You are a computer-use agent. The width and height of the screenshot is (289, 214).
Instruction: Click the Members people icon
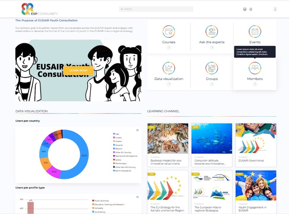tap(255, 68)
